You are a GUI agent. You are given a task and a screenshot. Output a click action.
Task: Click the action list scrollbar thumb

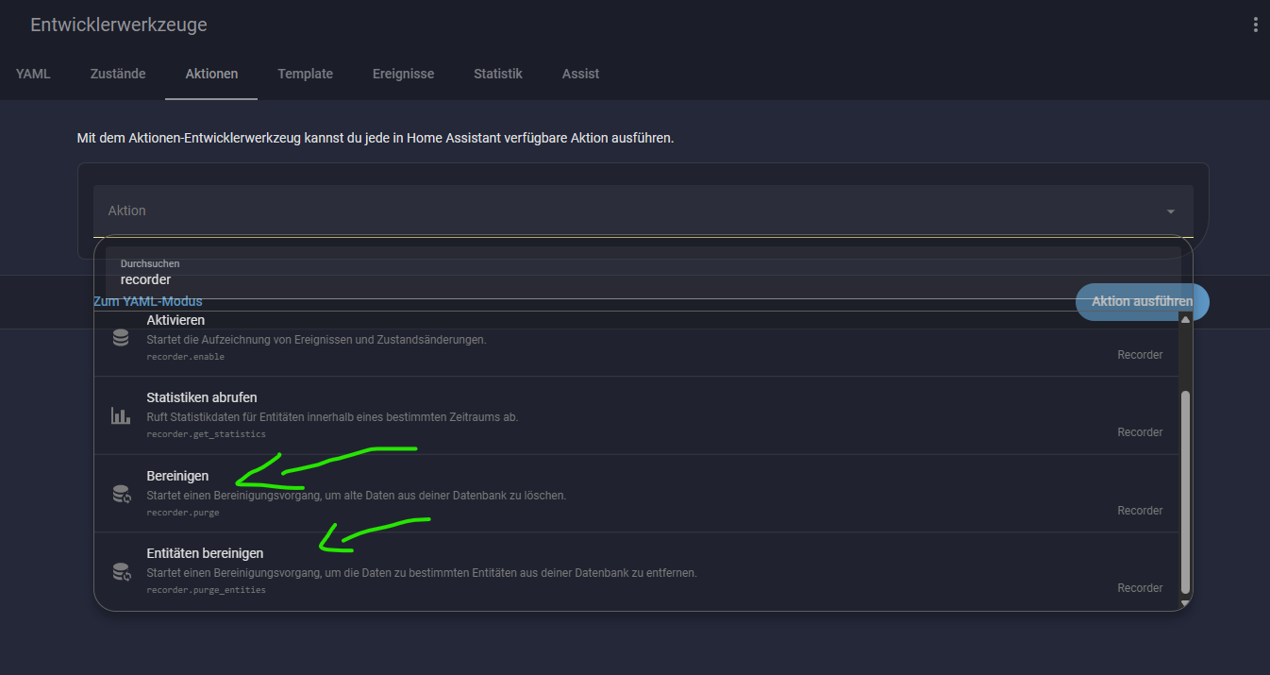click(x=1186, y=491)
